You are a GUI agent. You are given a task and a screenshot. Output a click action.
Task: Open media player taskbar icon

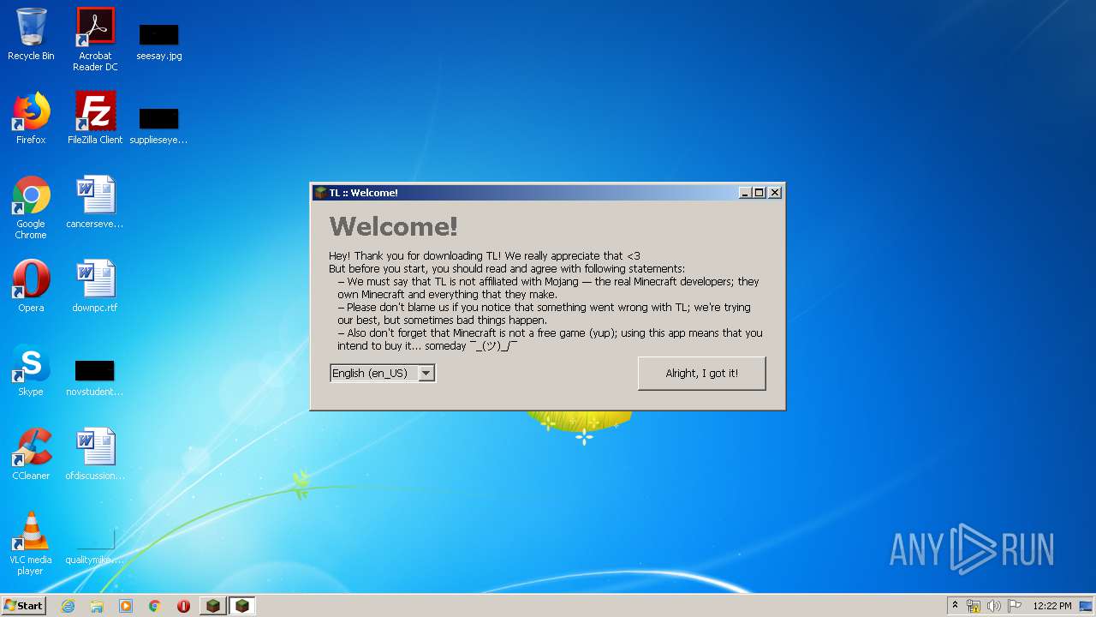126,606
